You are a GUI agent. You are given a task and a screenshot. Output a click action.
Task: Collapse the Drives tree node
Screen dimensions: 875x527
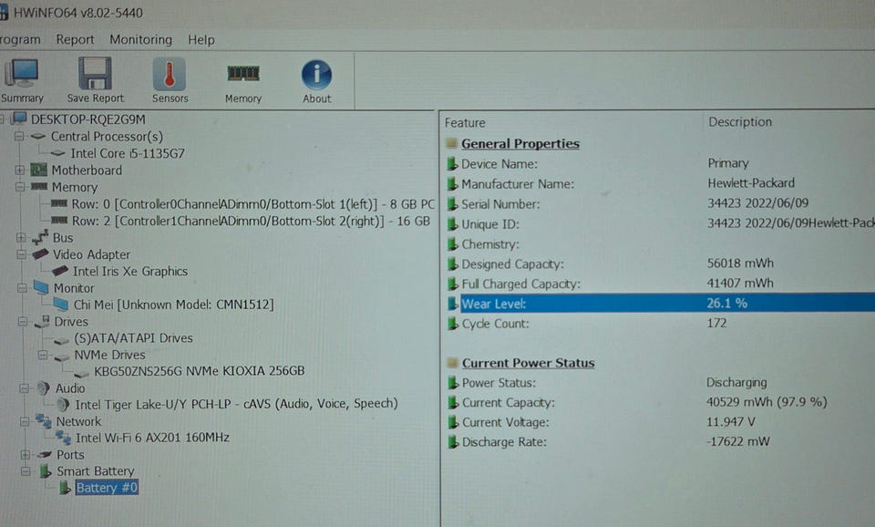(23, 322)
